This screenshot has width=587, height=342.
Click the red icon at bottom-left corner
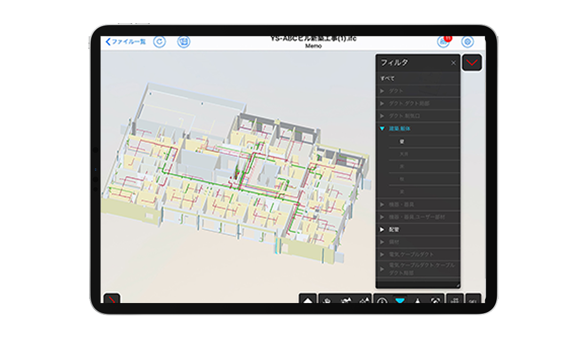point(111,300)
